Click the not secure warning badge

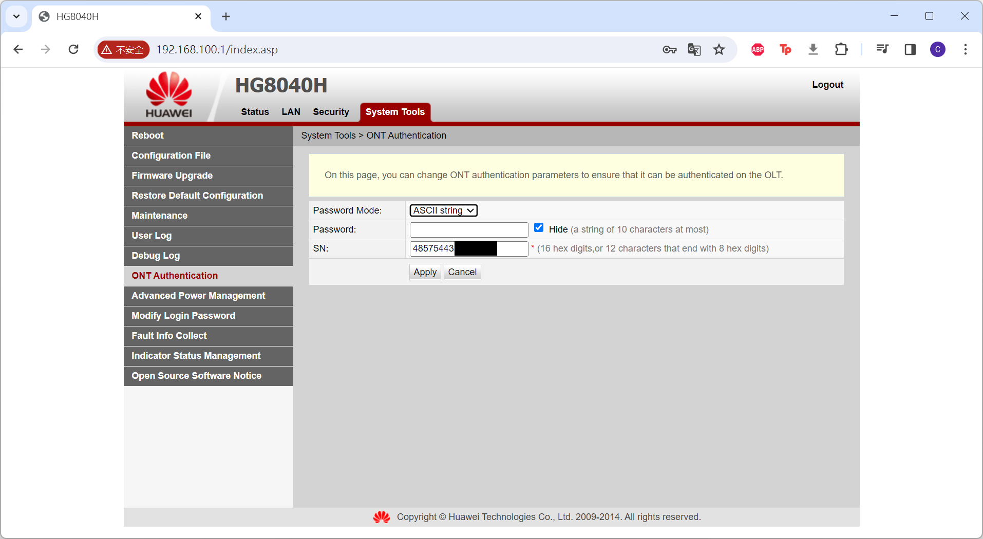123,49
